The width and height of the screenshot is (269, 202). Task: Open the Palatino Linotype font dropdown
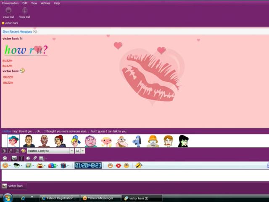click(47, 151)
